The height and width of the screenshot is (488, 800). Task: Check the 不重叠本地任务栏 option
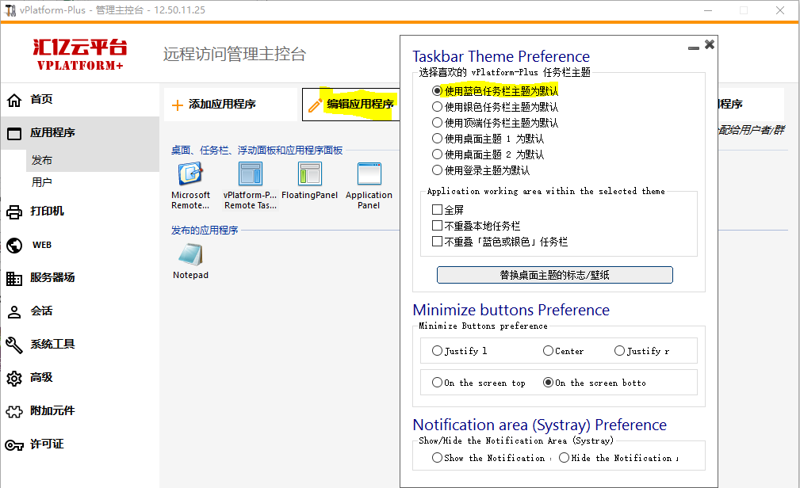pos(437,226)
